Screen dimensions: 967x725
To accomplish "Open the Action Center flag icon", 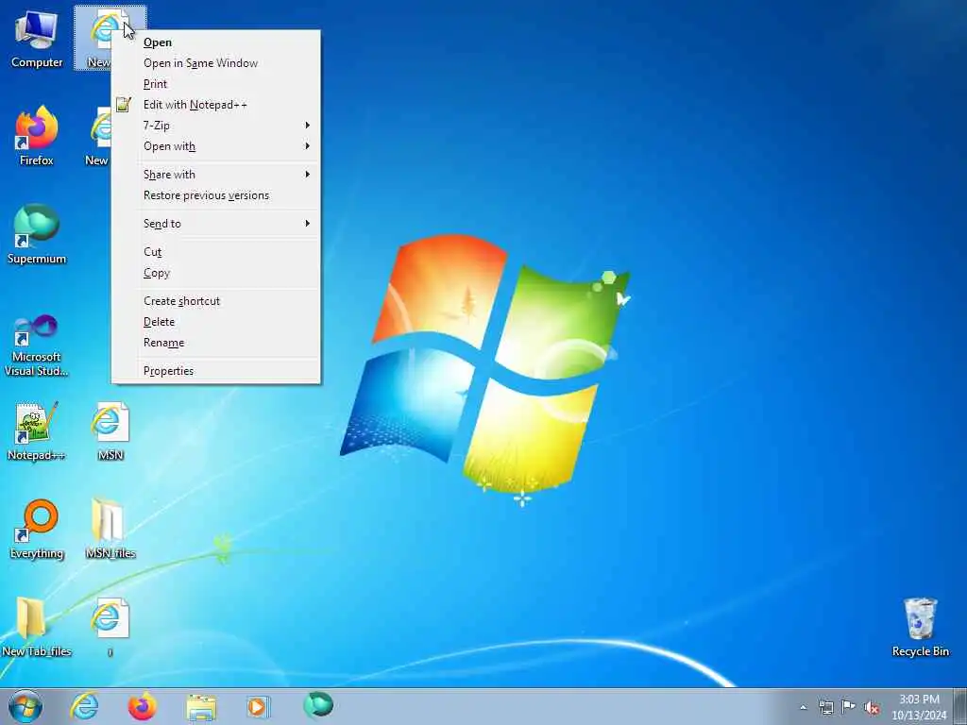I will 848,706.
